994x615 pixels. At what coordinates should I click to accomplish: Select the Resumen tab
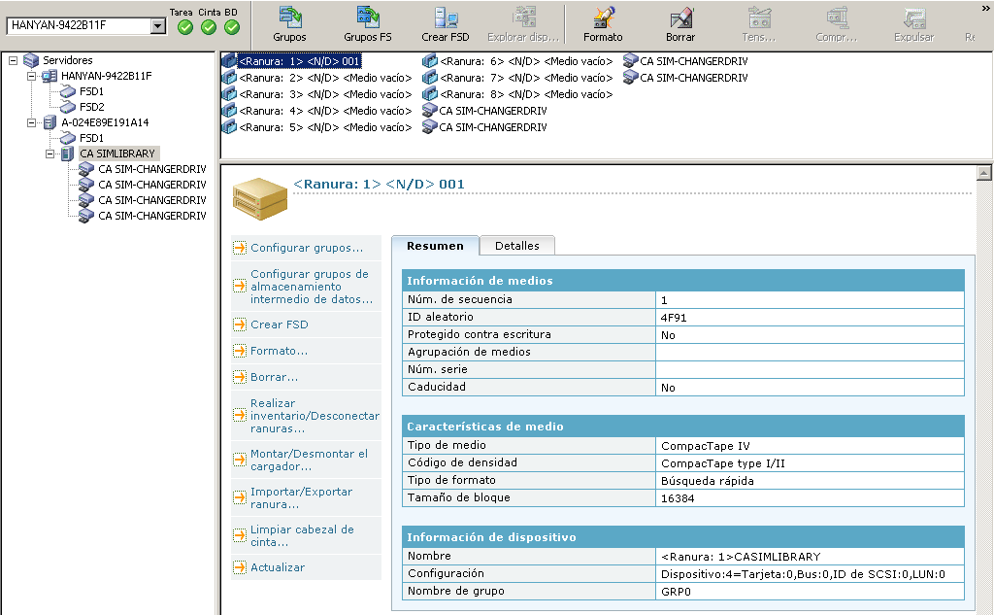435,246
